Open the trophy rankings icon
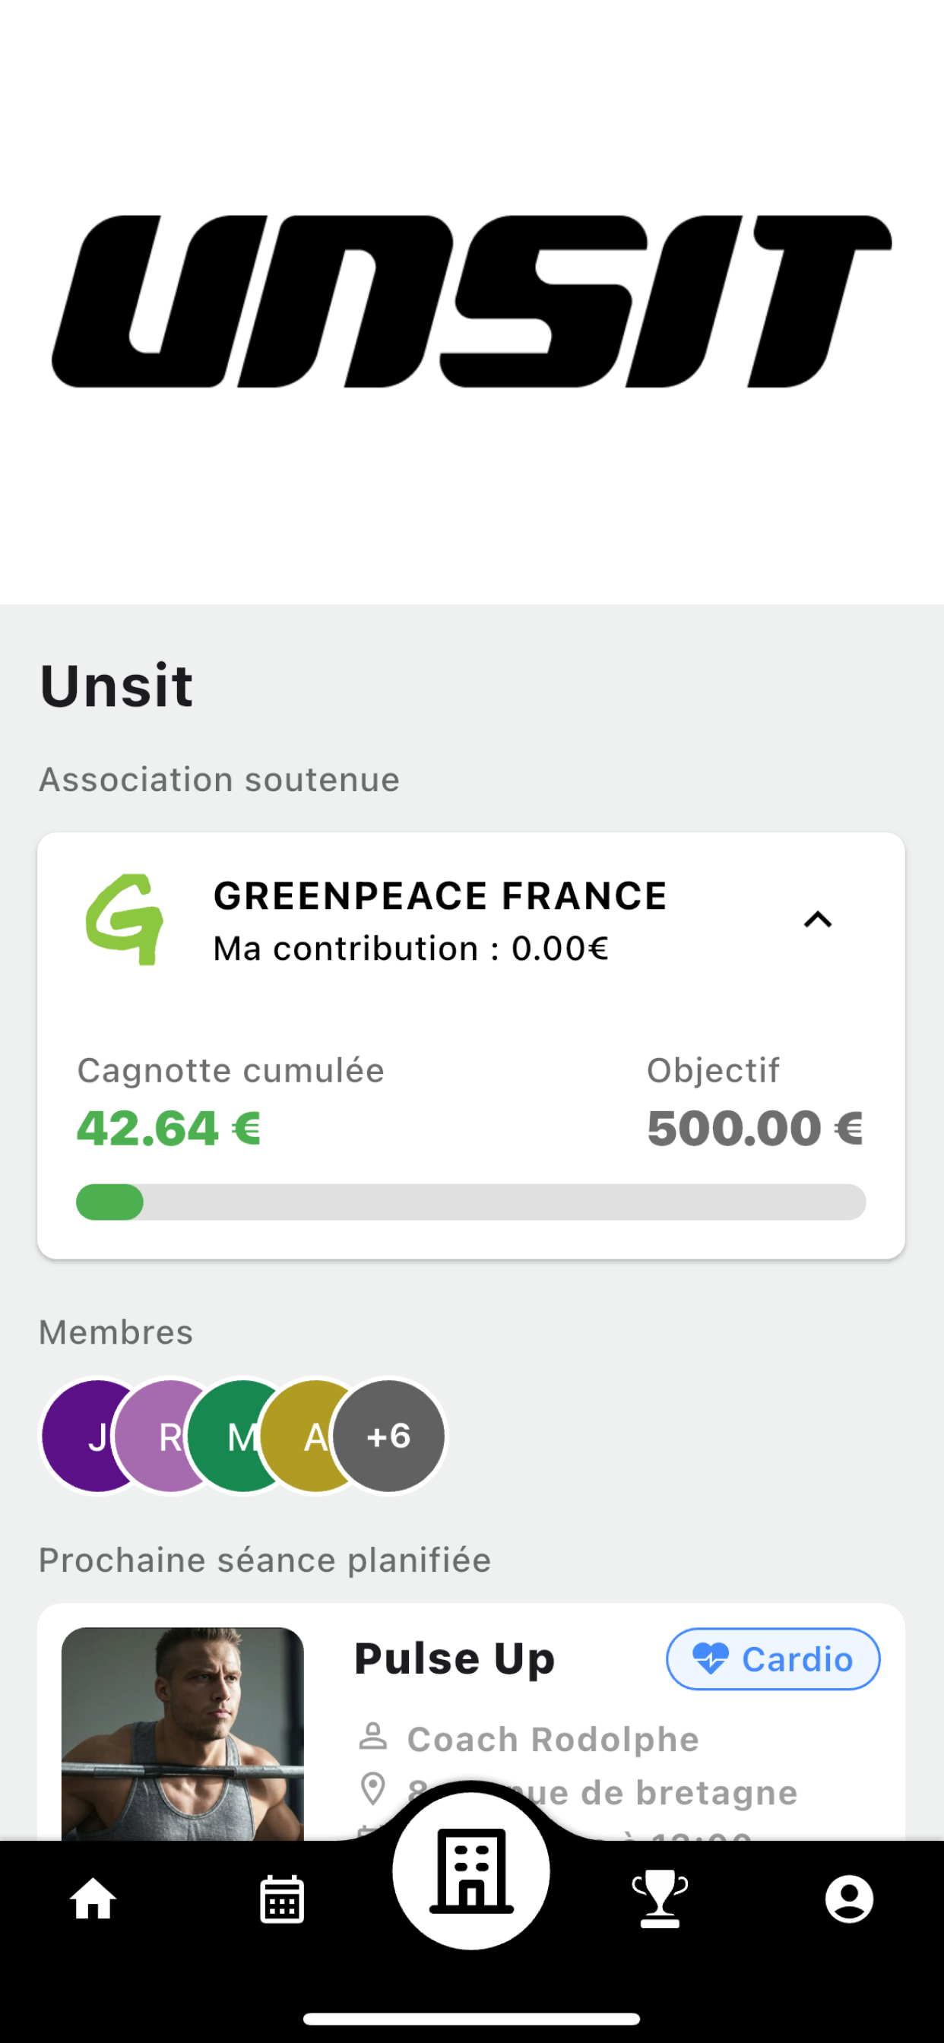Image resolution: width=944 pixels, height=2043 pixels. pos(660,1899)
